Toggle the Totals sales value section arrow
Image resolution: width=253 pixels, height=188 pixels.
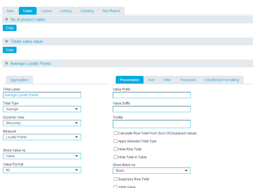click(7, 42)
